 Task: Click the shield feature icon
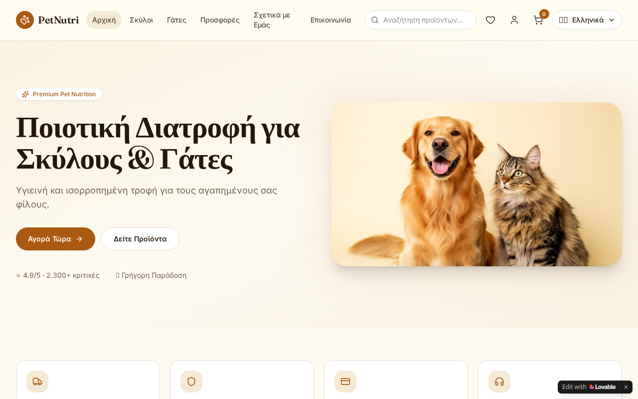pyautogui.click(x=191, y=382)
